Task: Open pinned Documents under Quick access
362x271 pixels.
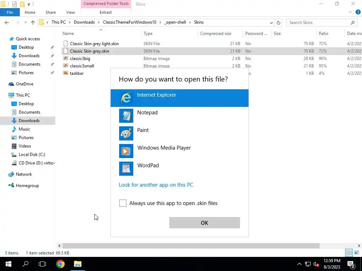Action: pyautogui.click(x=29, y=64)
